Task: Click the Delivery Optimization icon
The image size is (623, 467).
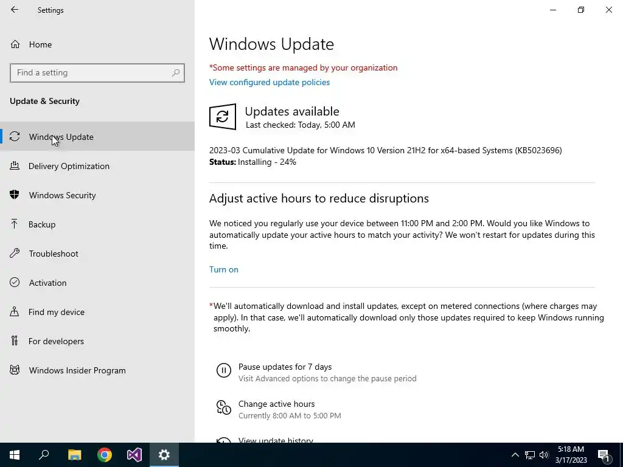Action: tap(15, 165)
